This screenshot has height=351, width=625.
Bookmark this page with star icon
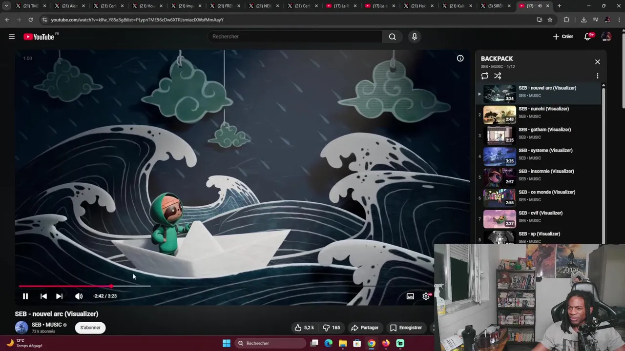point(550,19)
